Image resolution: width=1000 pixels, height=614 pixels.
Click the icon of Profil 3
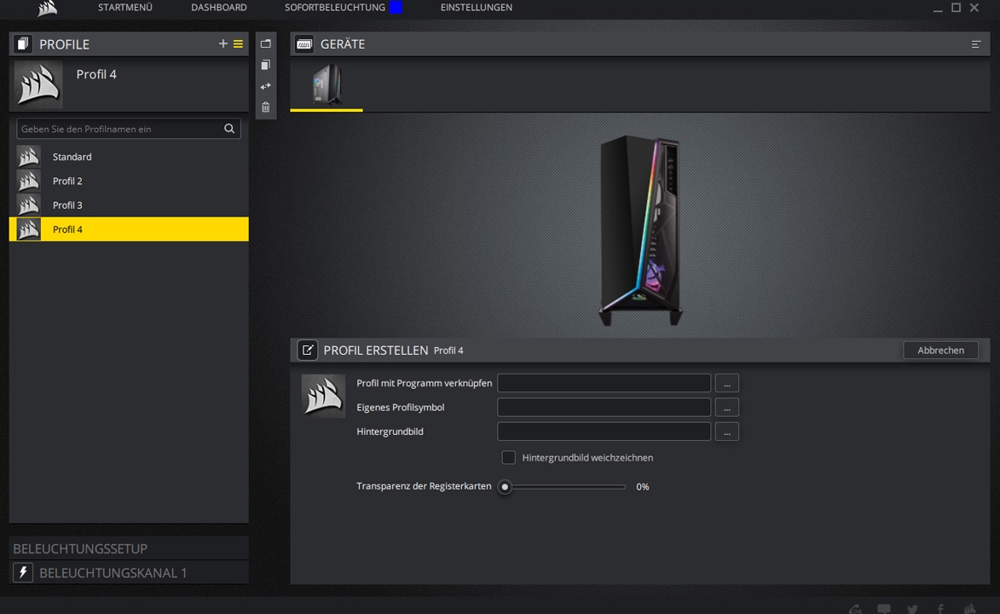(x=29, y=205)
